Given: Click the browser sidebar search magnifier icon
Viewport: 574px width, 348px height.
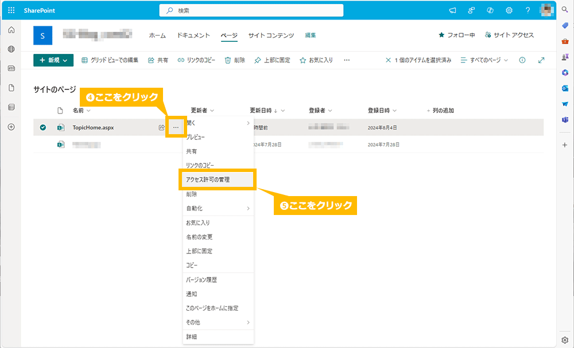Looking at the screenshot, I should click(x=565, y=10).
